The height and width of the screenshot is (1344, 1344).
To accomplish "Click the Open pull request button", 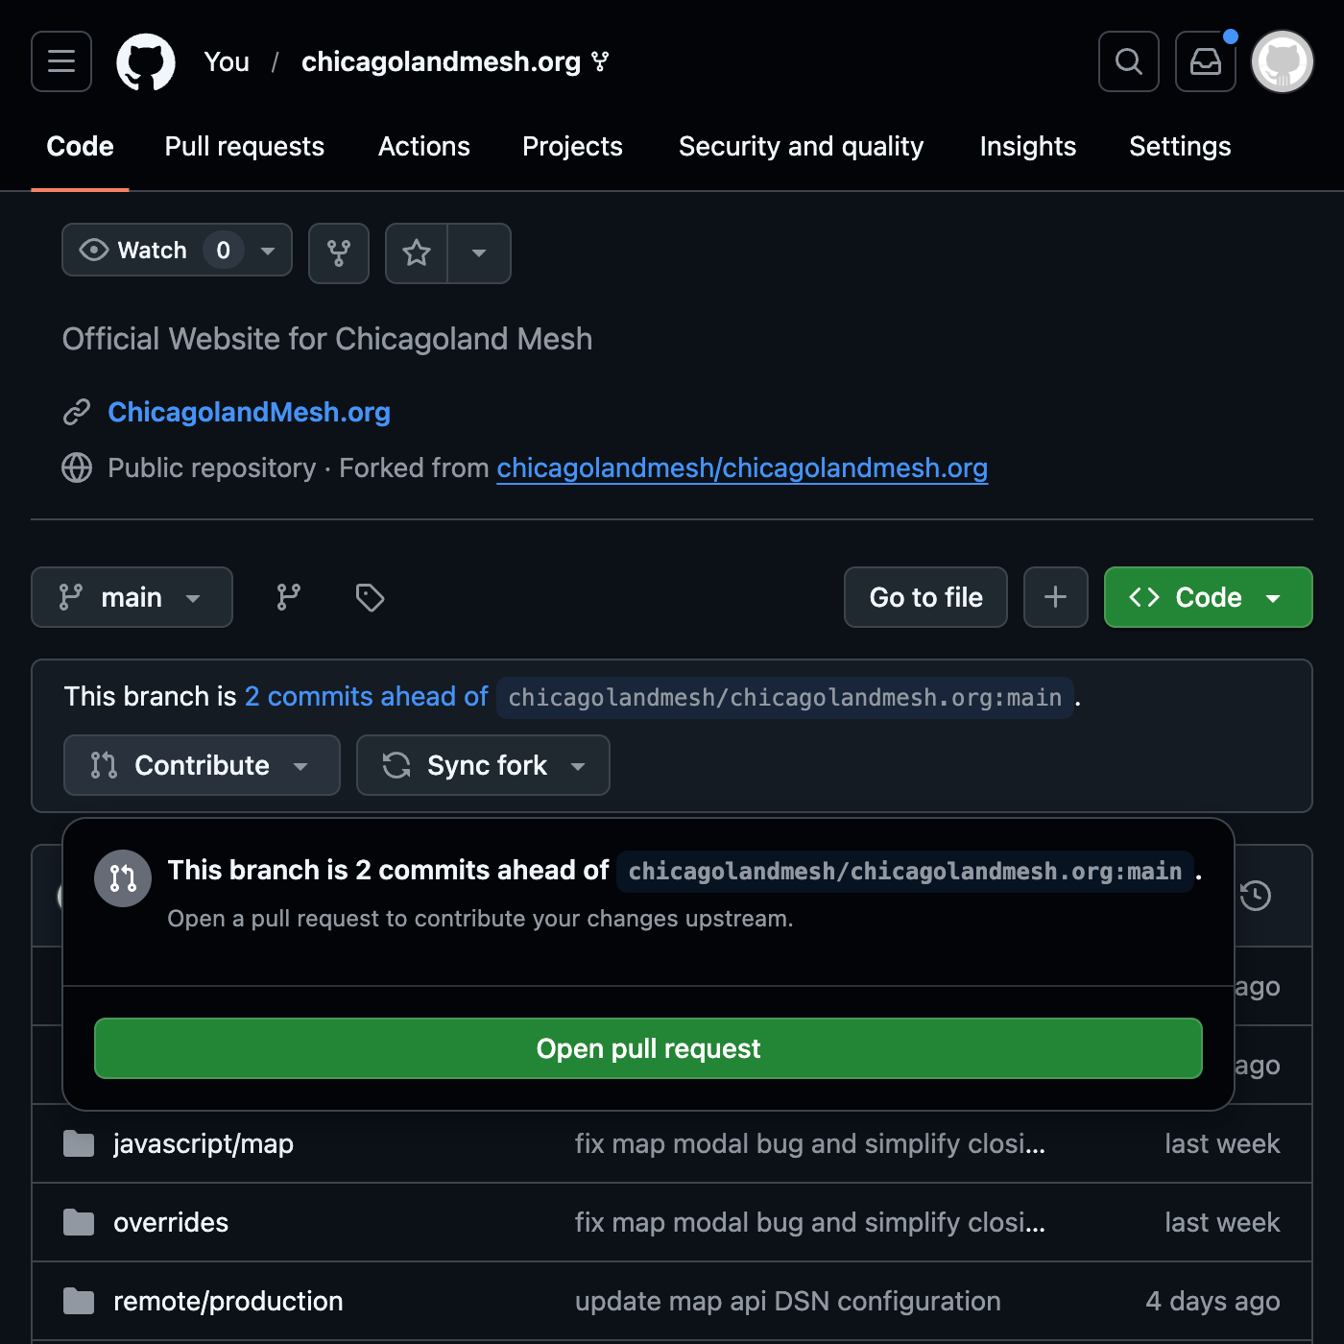I will click(x=647, y=1048).
